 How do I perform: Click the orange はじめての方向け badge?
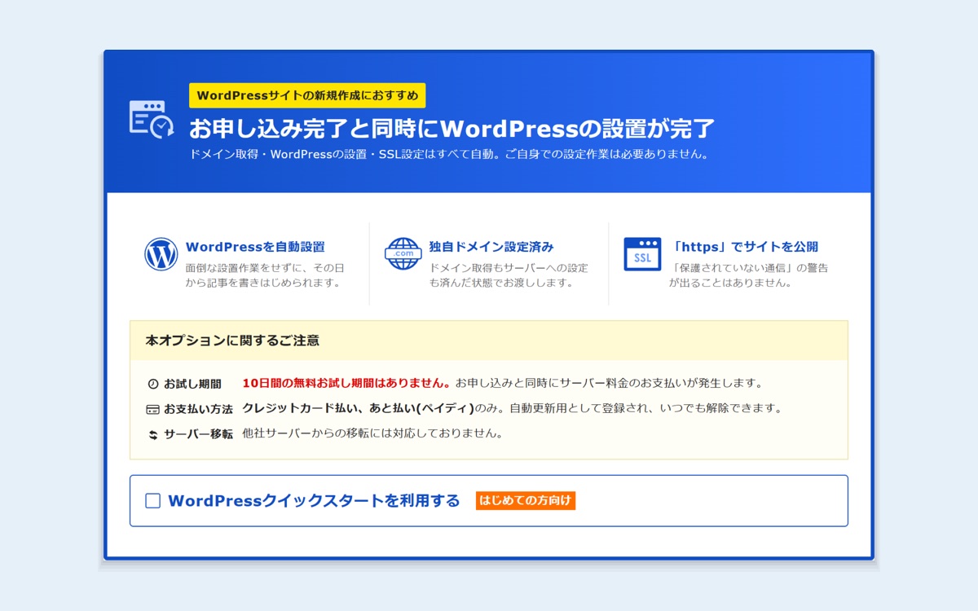[x=526, y=500]
